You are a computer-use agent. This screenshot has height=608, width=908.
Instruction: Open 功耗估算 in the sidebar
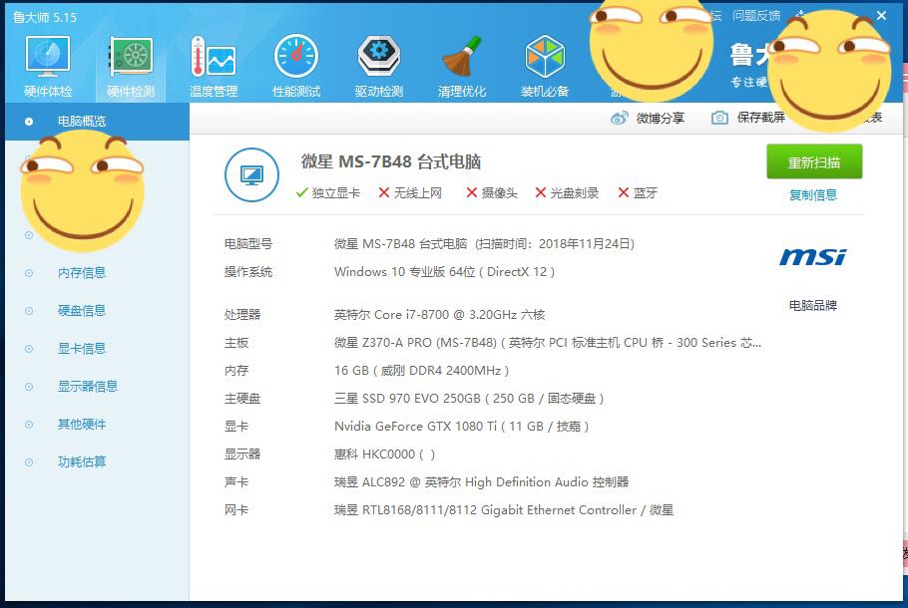[82, 461]
